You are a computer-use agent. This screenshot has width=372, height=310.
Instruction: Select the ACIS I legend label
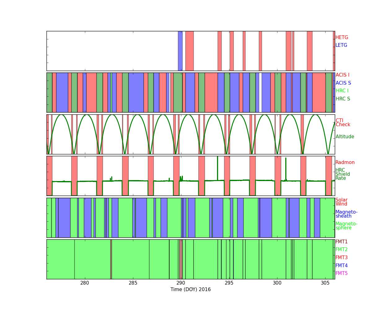[342, 75]
